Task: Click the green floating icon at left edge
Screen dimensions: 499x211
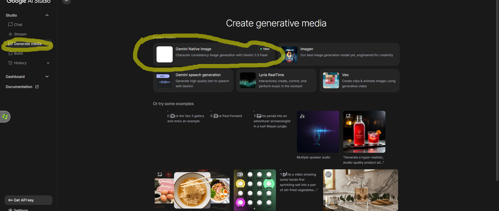Action: pyautogui.click(x=5, y=117)
